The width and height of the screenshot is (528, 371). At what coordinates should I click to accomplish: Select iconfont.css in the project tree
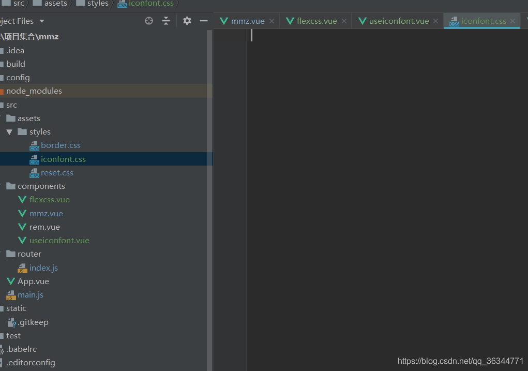[63, 159]
